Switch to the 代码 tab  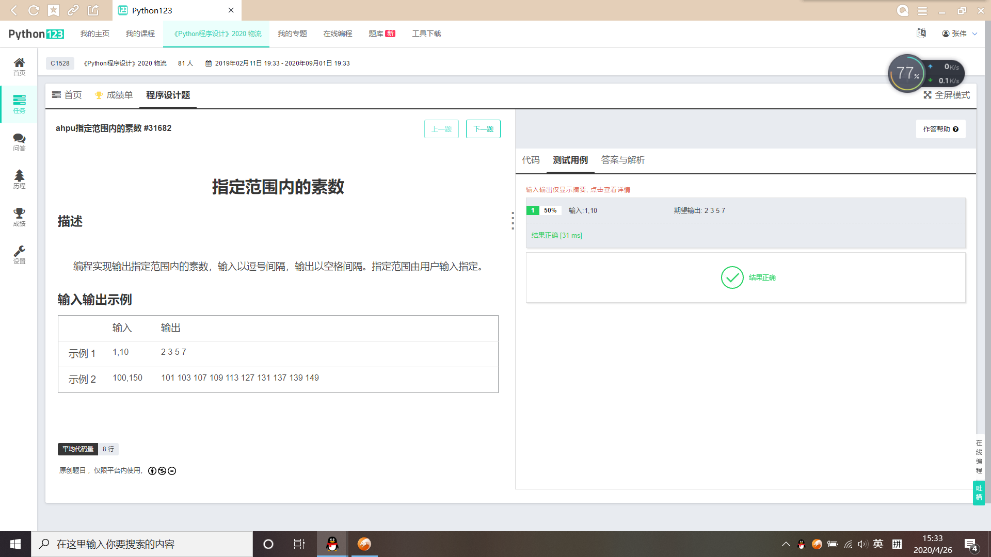pos(531,160)
